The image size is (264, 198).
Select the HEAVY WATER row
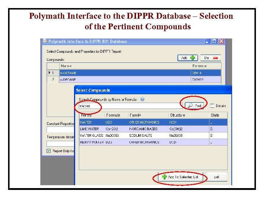(153, 142)
